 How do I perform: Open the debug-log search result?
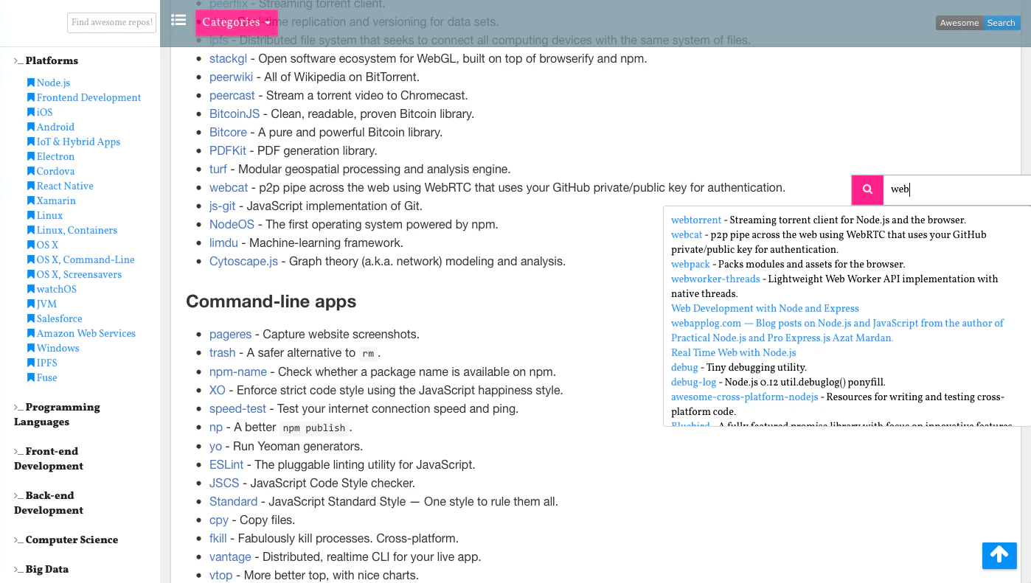pyautogui.click(x=693, y=382)
